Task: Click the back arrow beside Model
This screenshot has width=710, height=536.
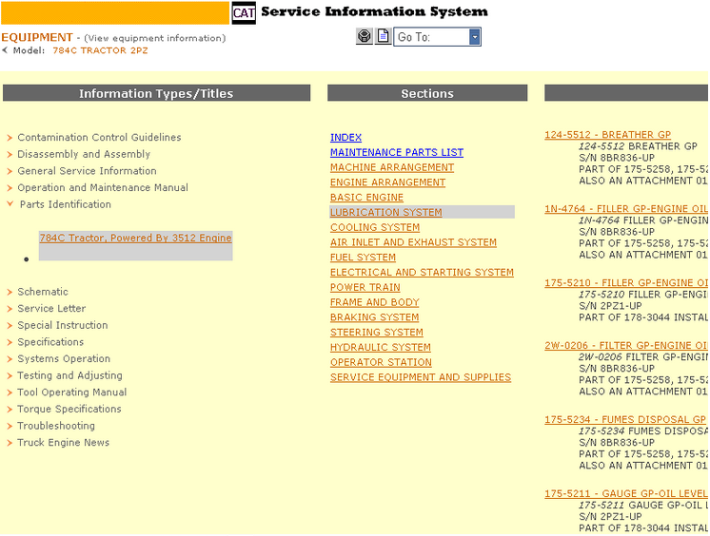Action: pos(5,50)
